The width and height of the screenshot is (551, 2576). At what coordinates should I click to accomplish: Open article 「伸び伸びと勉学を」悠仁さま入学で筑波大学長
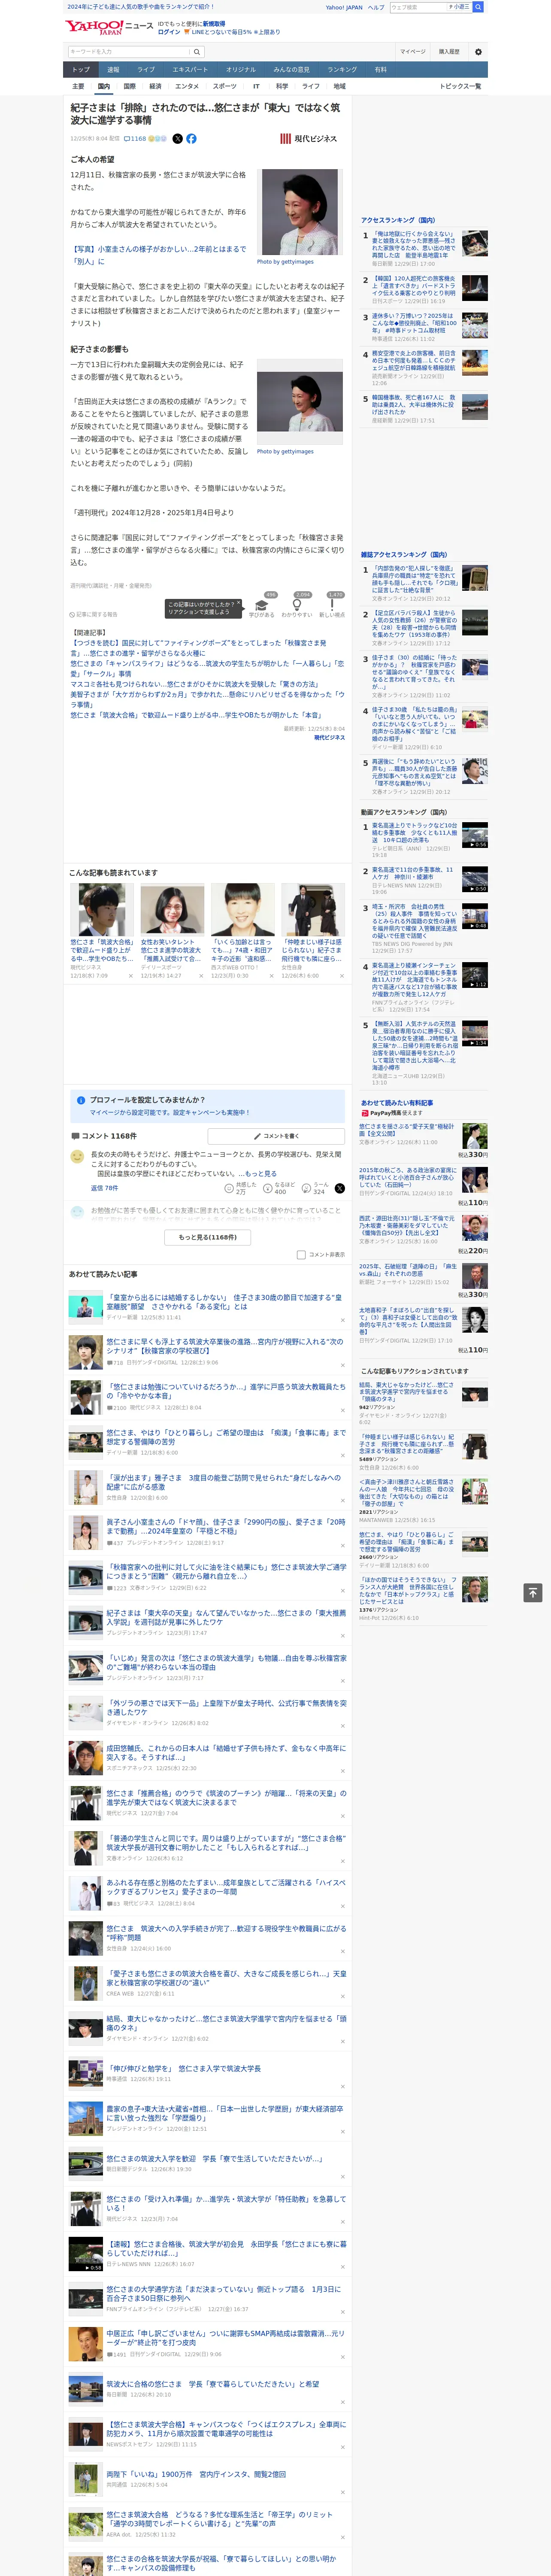(x=184, y=2069)
